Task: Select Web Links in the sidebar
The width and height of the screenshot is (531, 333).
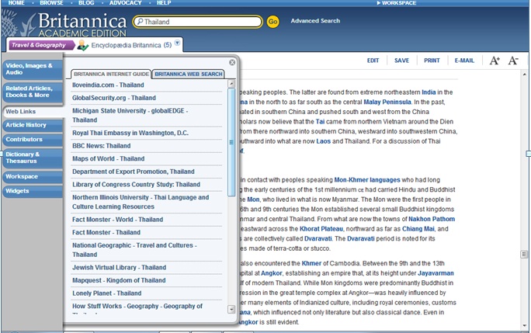Action: (x=33, y=112)
